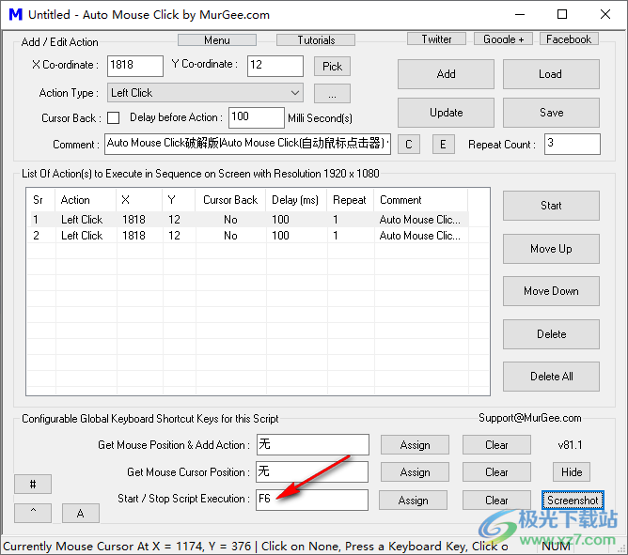Select action row 1 in the list

[x=247, y=220]
